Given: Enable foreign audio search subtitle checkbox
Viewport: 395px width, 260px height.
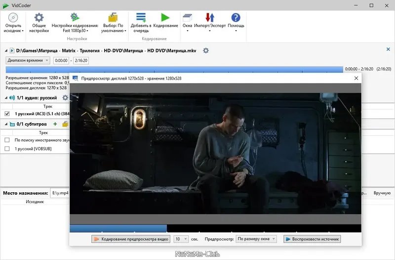Looking at the screenshot, I should (x=7, y=140).
